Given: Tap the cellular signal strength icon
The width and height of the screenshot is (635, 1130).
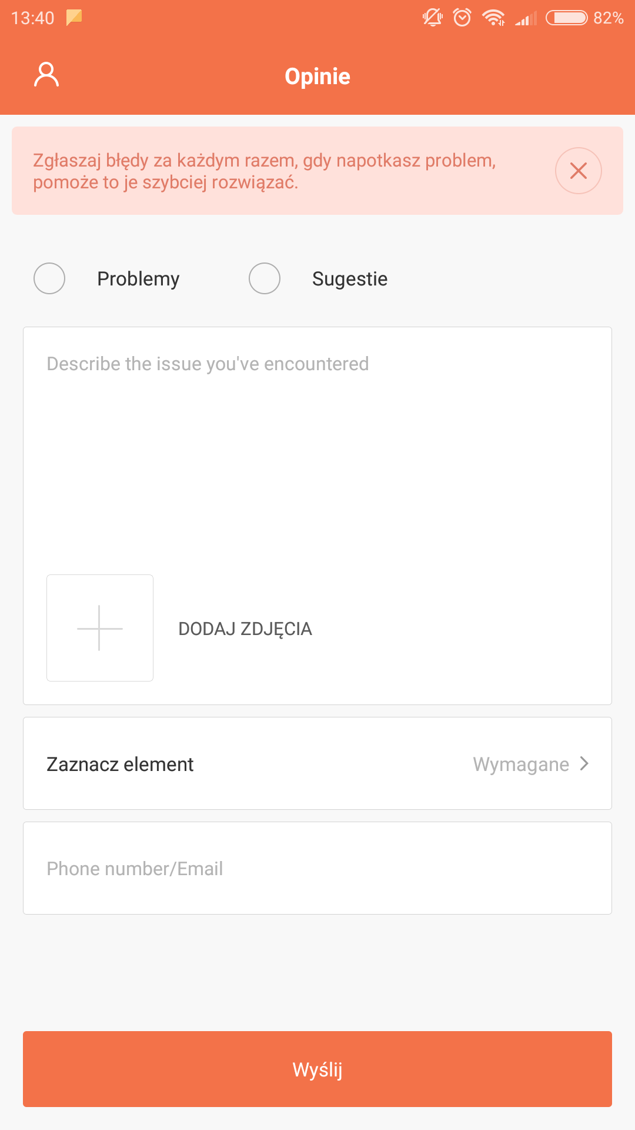Looking at the screenshot, I should pos(526,19).
